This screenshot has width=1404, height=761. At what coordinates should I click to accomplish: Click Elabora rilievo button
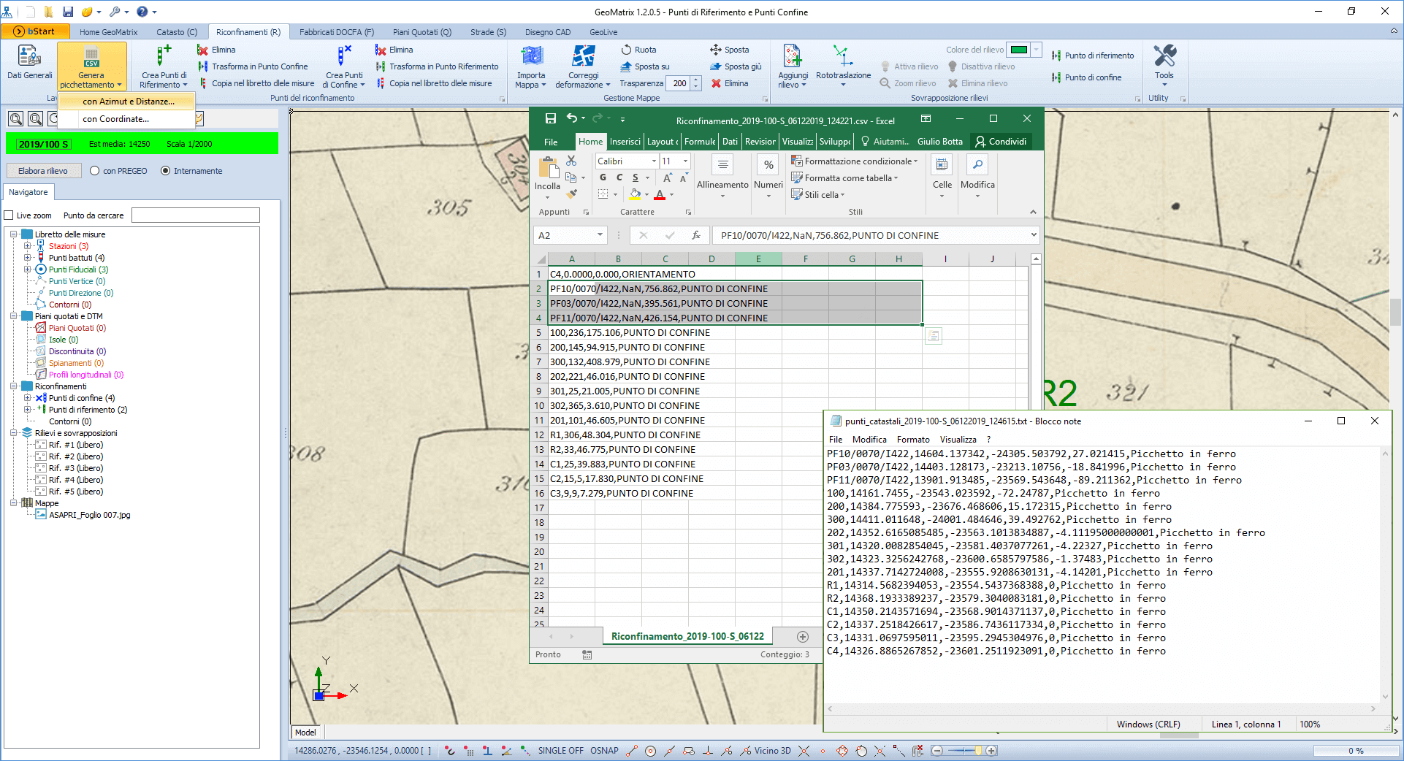point(43,171)
